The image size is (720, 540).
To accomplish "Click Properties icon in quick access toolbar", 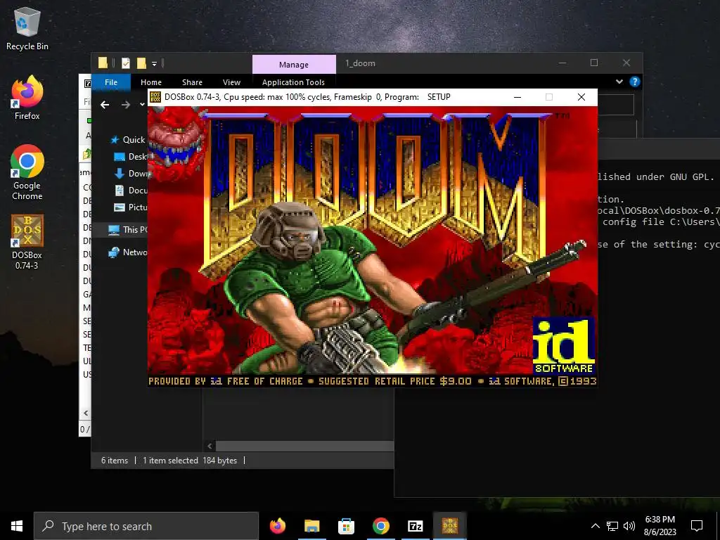I will [126, 63].
